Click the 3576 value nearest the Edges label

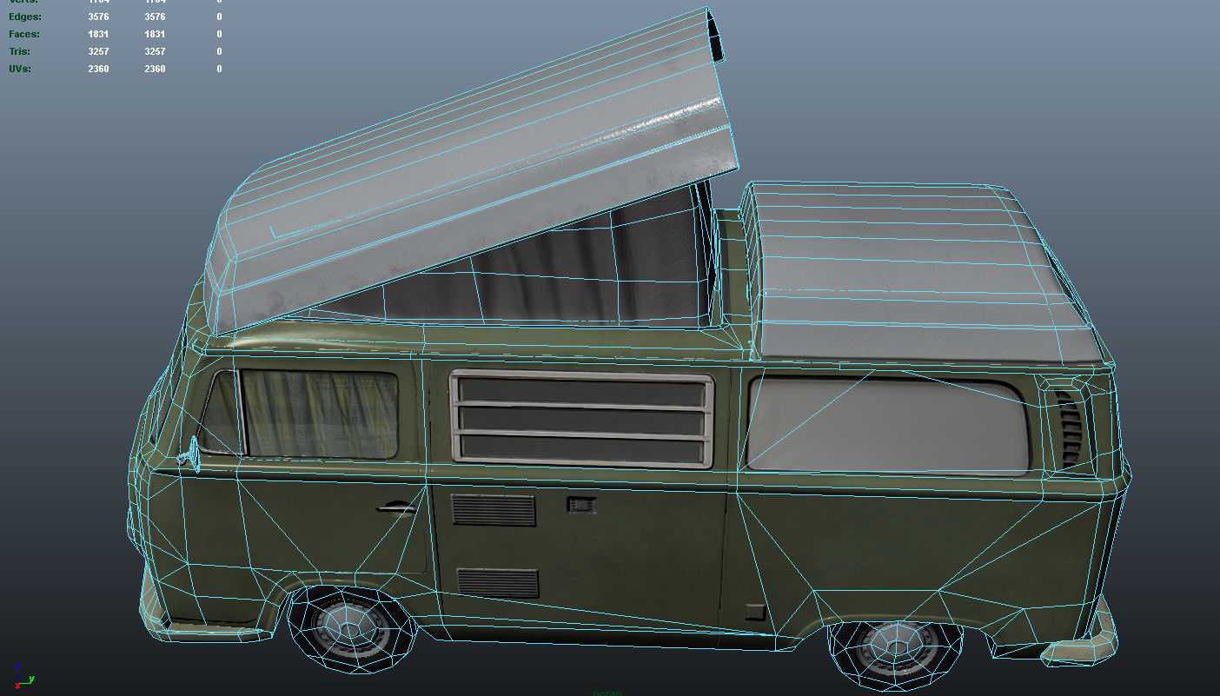point(98,17)
